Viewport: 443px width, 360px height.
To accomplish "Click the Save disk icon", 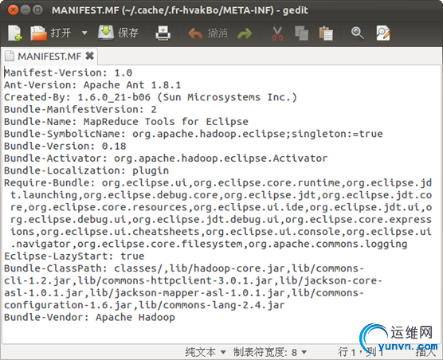I will click(106, 33).
